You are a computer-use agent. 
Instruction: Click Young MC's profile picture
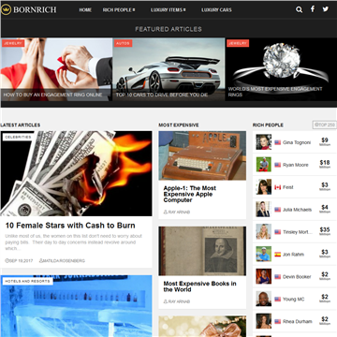(264, 299)
